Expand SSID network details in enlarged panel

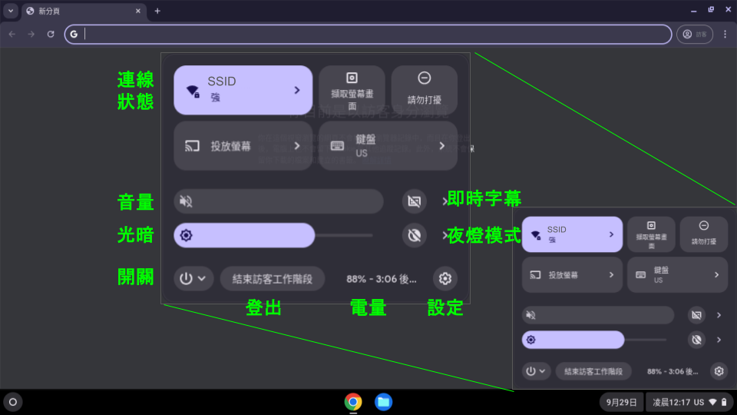coord(296,90)
